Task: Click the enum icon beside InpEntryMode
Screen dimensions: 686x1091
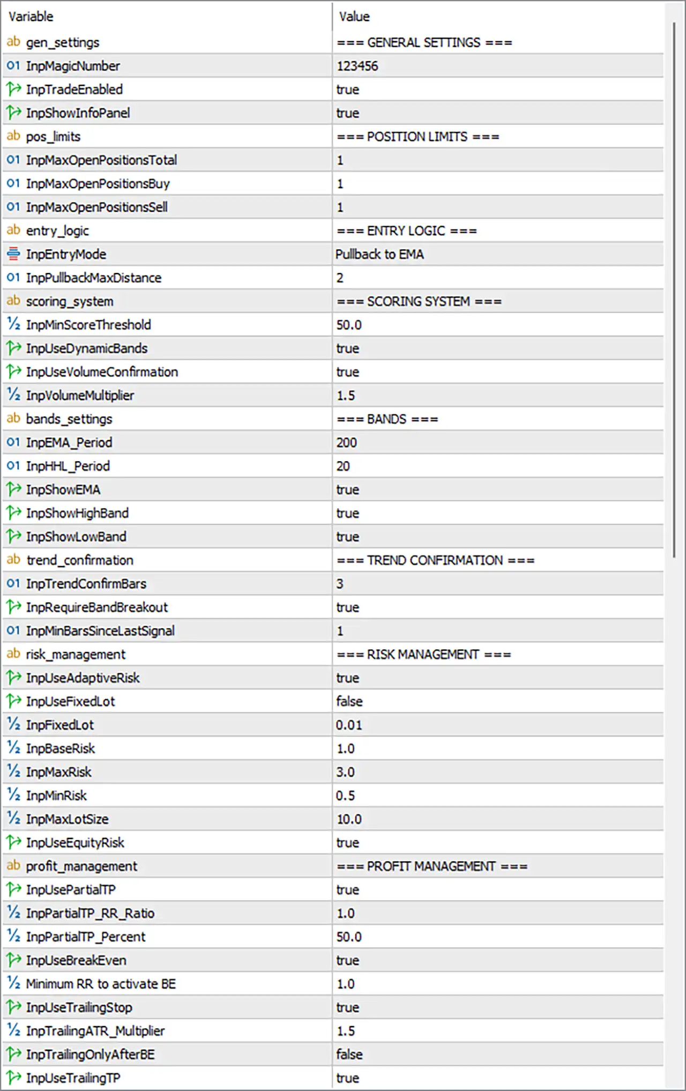Action: 13,254
